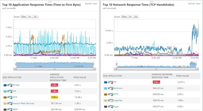This screenshot has width=203, height=111.
Task: Click the MS SQL dark blue color swatch
Action: pos(5,85)
